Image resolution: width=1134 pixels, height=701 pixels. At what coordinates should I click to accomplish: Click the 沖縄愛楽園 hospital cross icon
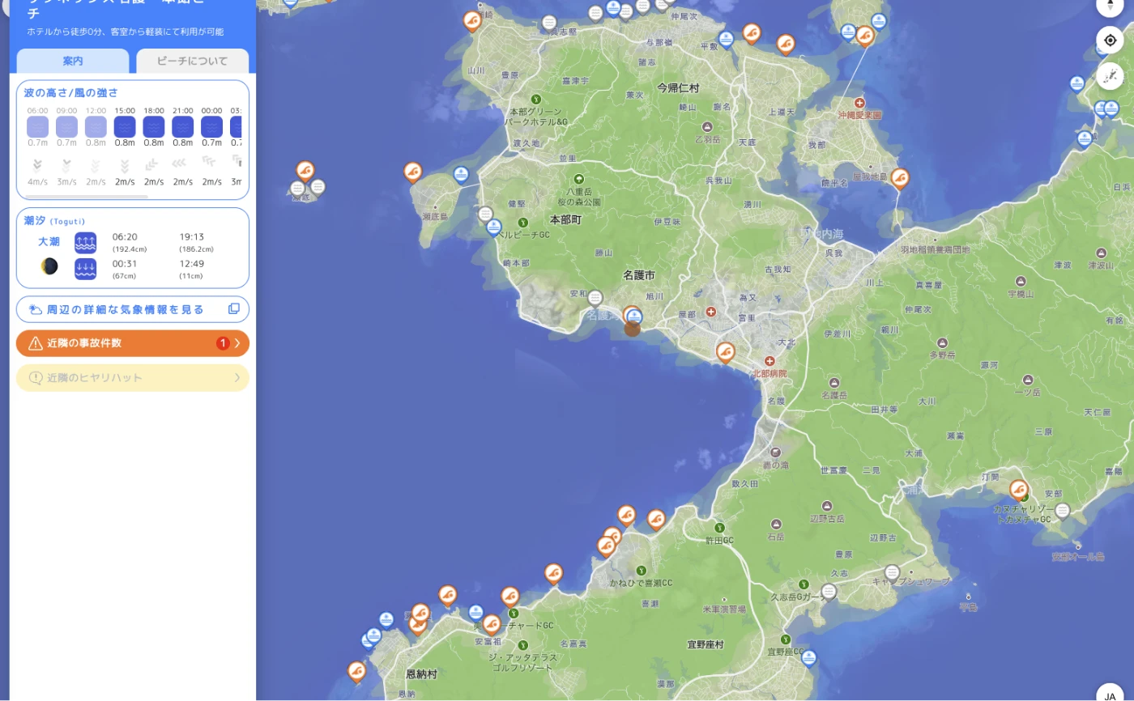(859, 103)
